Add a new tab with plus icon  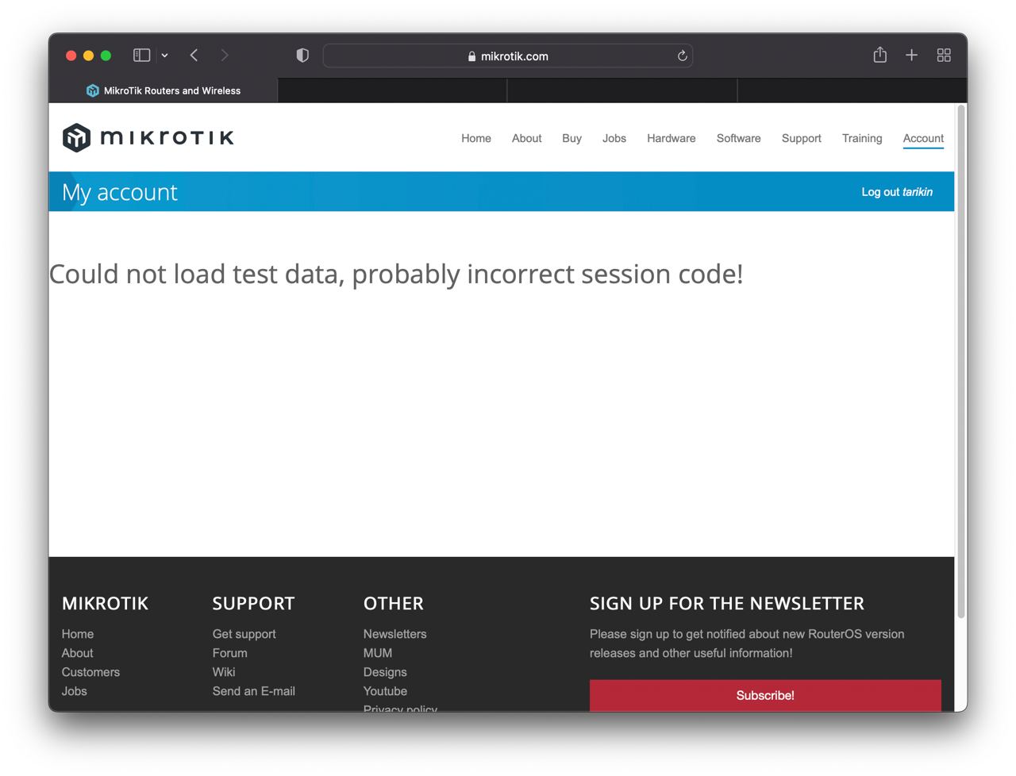click(x=911, y=55)
